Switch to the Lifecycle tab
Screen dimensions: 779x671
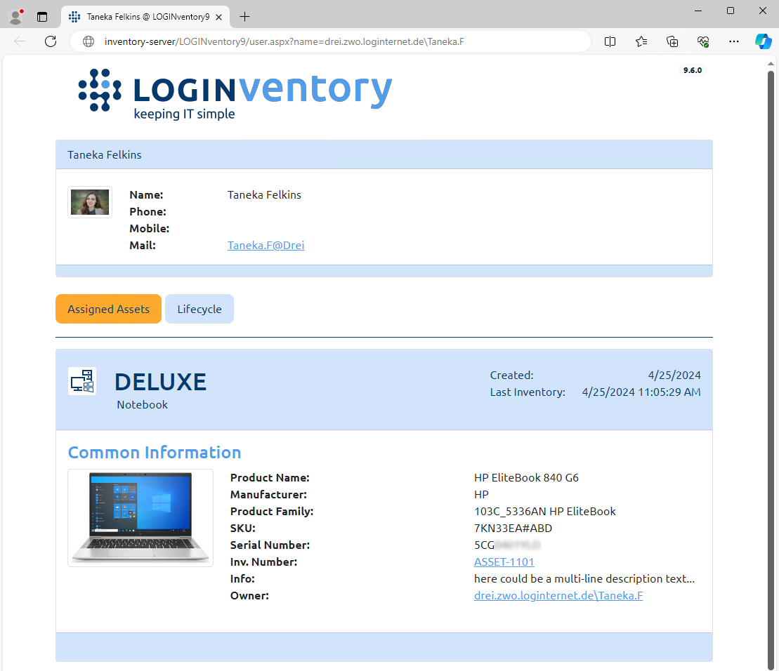(199, 309)
